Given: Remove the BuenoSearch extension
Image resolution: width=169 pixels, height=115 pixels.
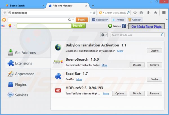Looking at the screenshot, I should (154, 65).
